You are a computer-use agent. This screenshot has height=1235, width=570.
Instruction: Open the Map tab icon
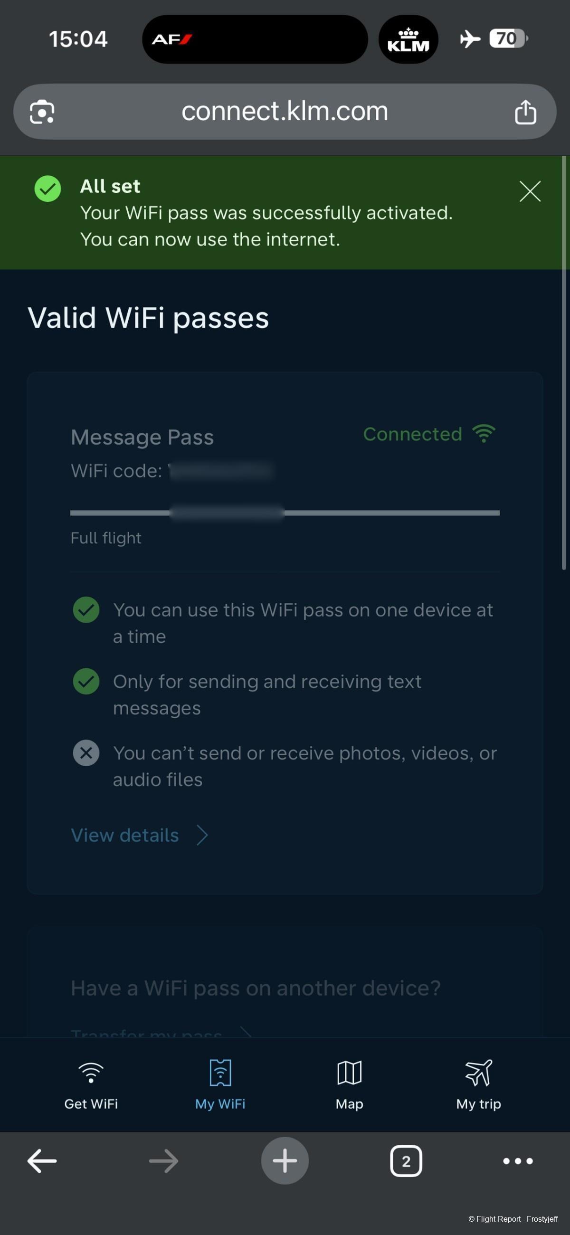click(x=349, y=1073)
